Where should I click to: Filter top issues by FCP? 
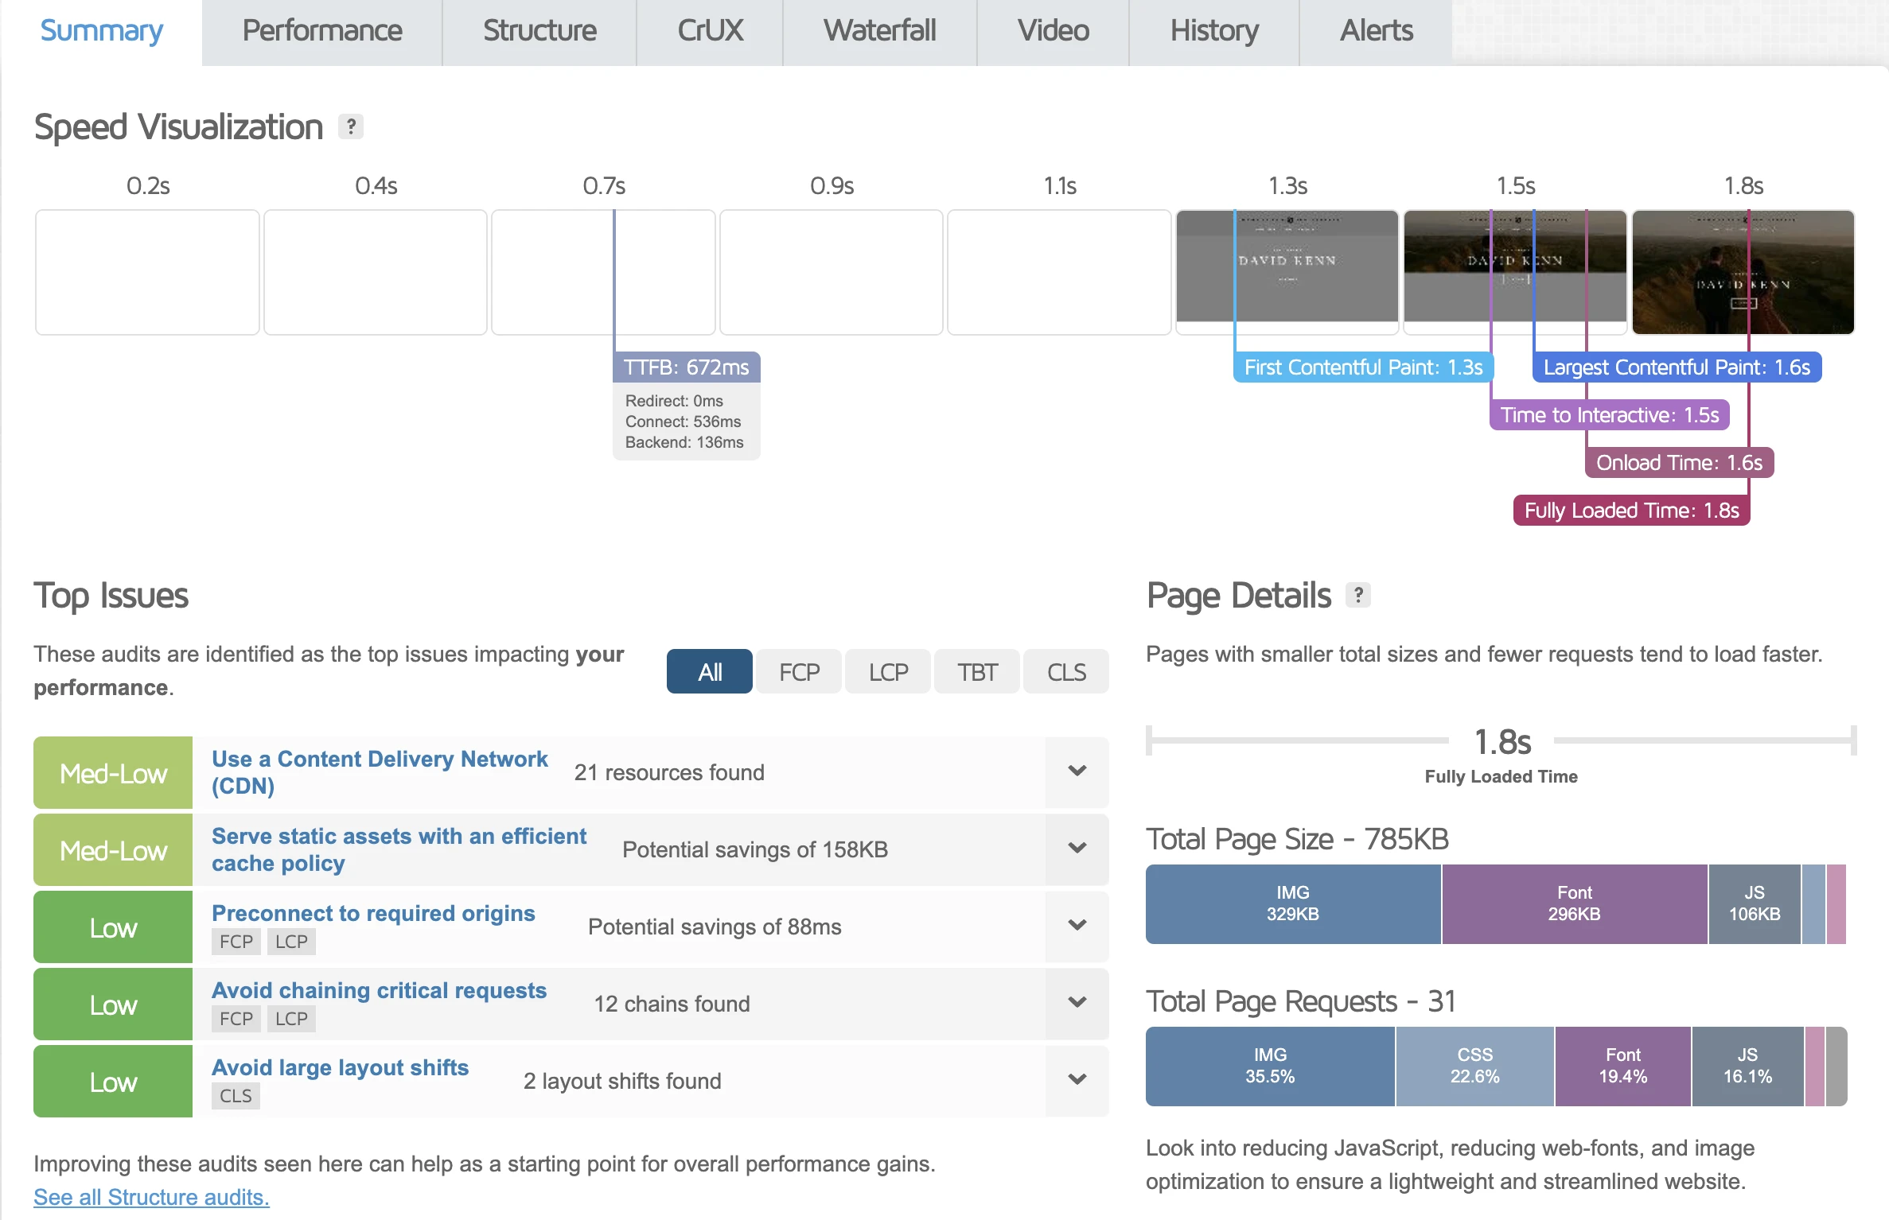[798, 671]
